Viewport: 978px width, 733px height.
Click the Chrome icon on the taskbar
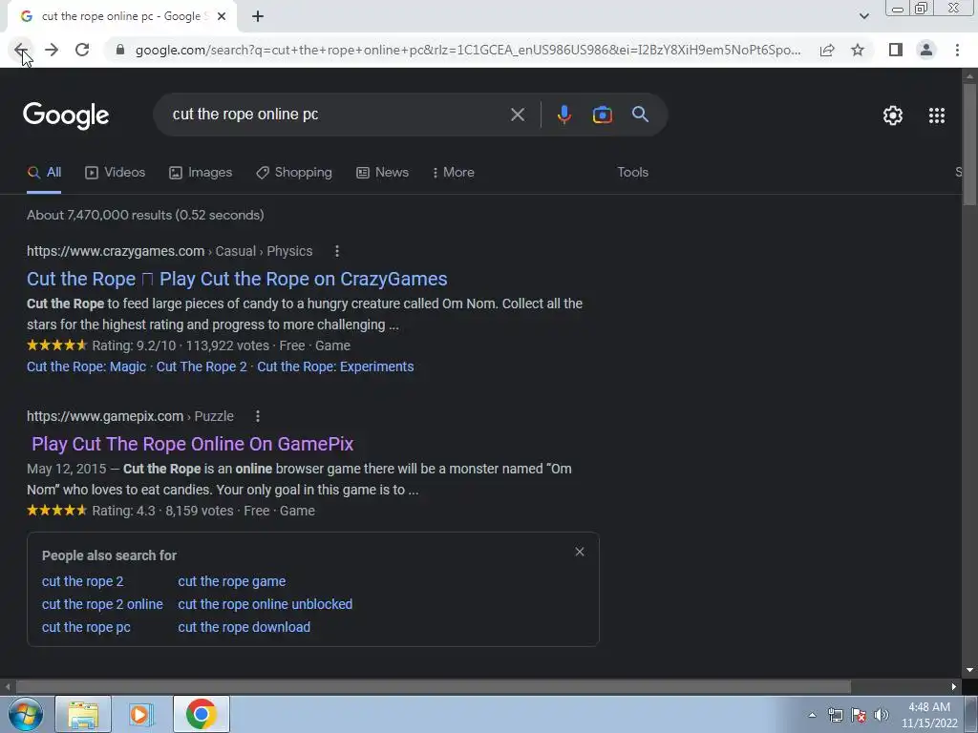pos(201,714)
